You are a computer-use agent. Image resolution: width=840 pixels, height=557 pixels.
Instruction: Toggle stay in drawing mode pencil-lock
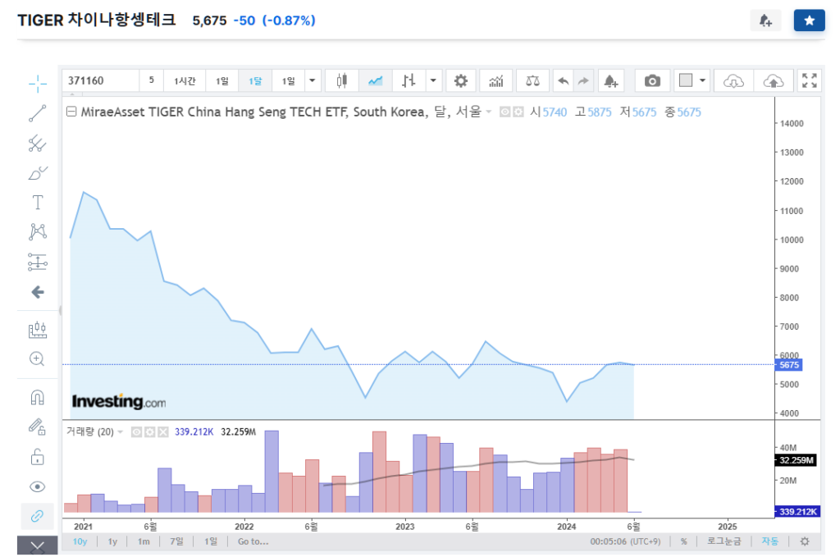[x=38, y=427]
